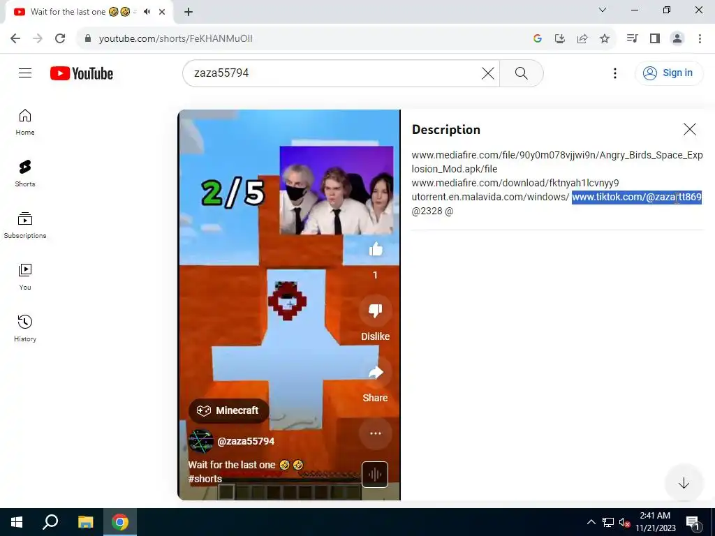Open Chrome three-dot menu
This screenshot has width=715, height=536.
point(700,38)
